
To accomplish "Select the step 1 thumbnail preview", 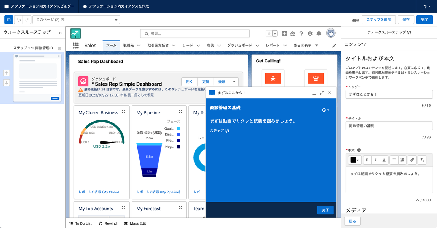I will 37,78.
